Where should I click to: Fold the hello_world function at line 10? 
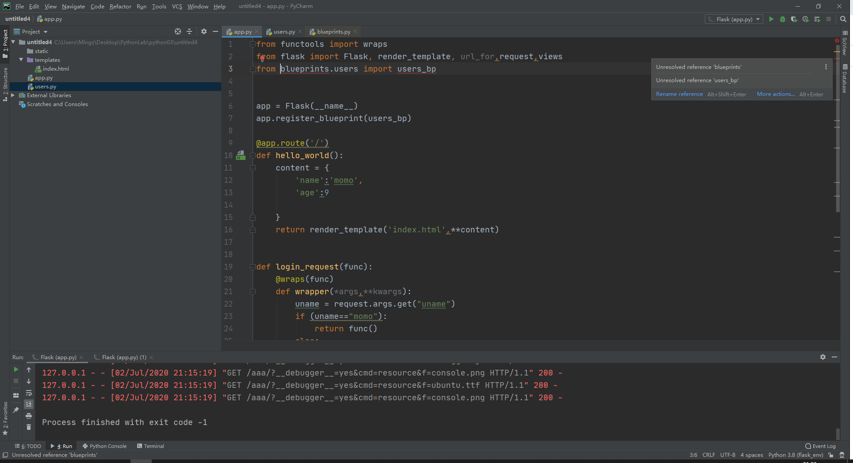(x=253, y=156)
